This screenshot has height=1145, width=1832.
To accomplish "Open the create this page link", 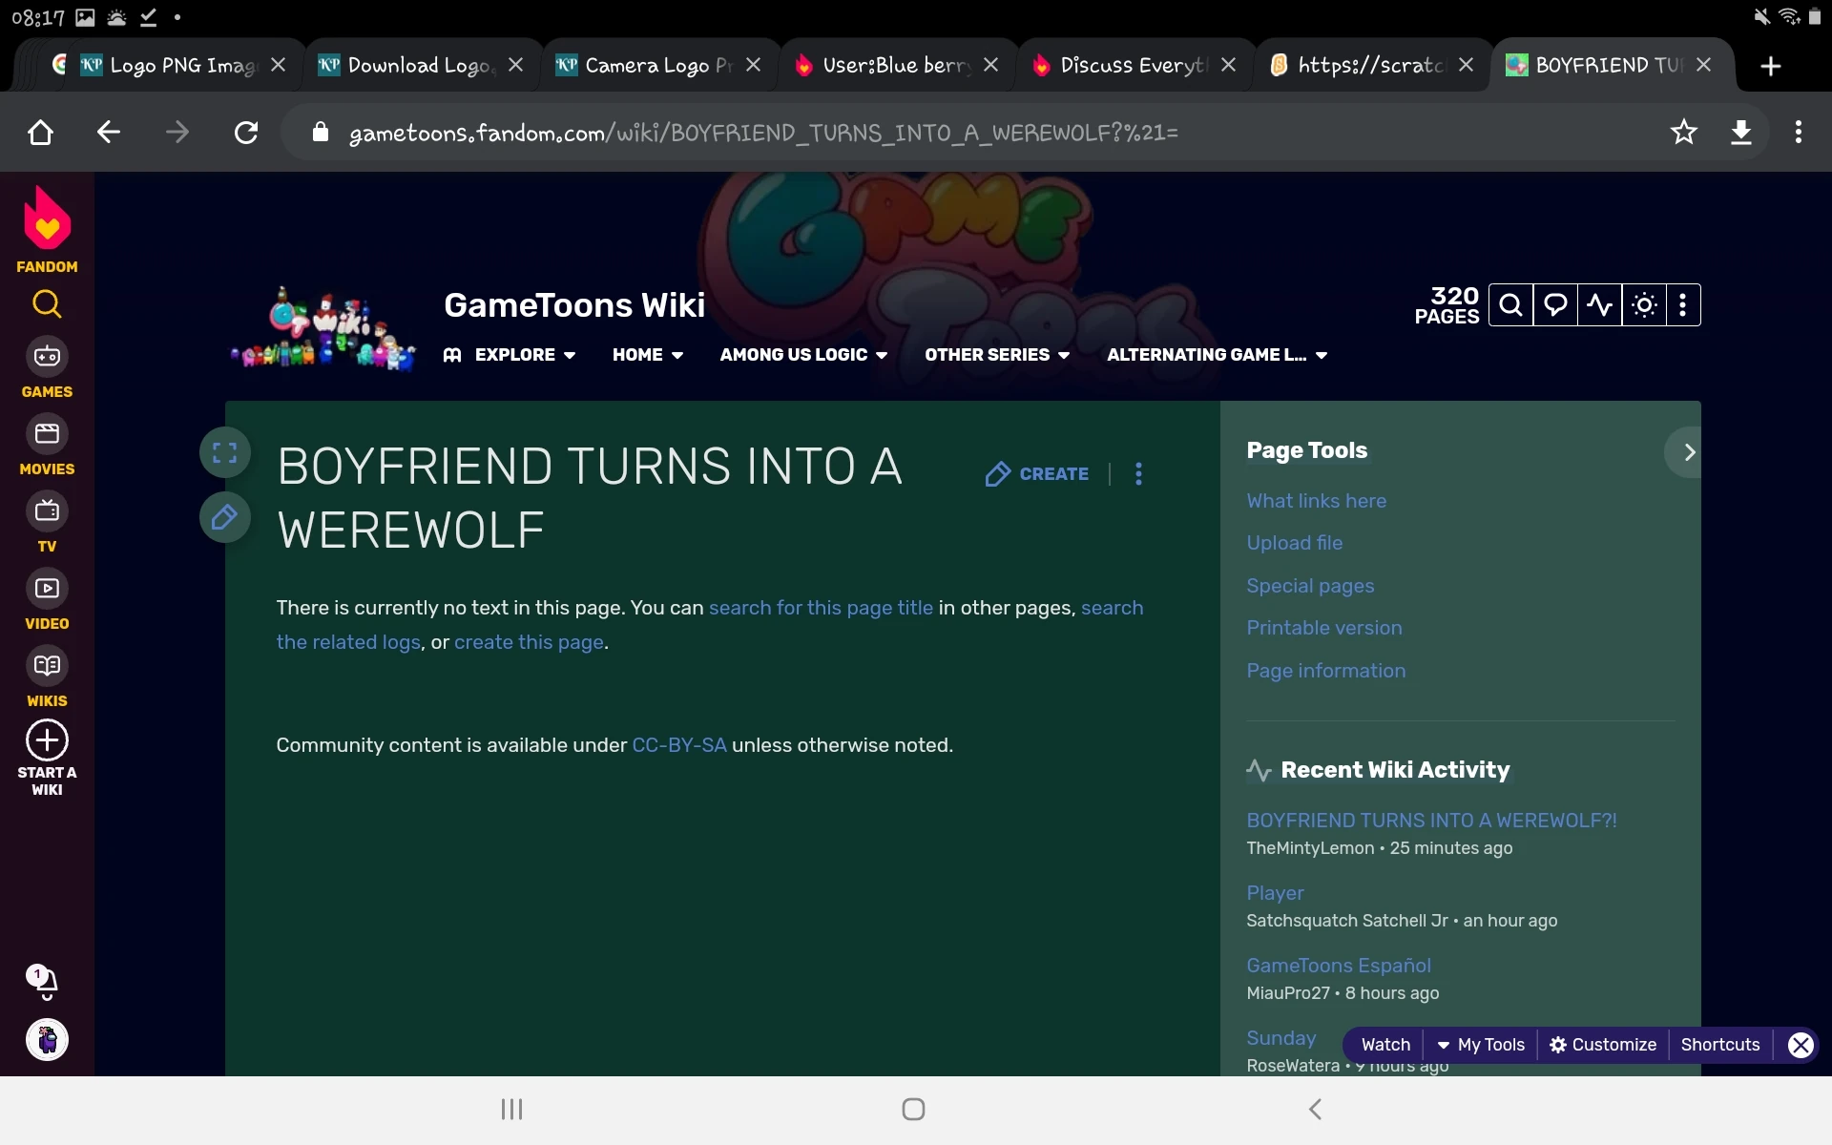I will click(529, 642).
